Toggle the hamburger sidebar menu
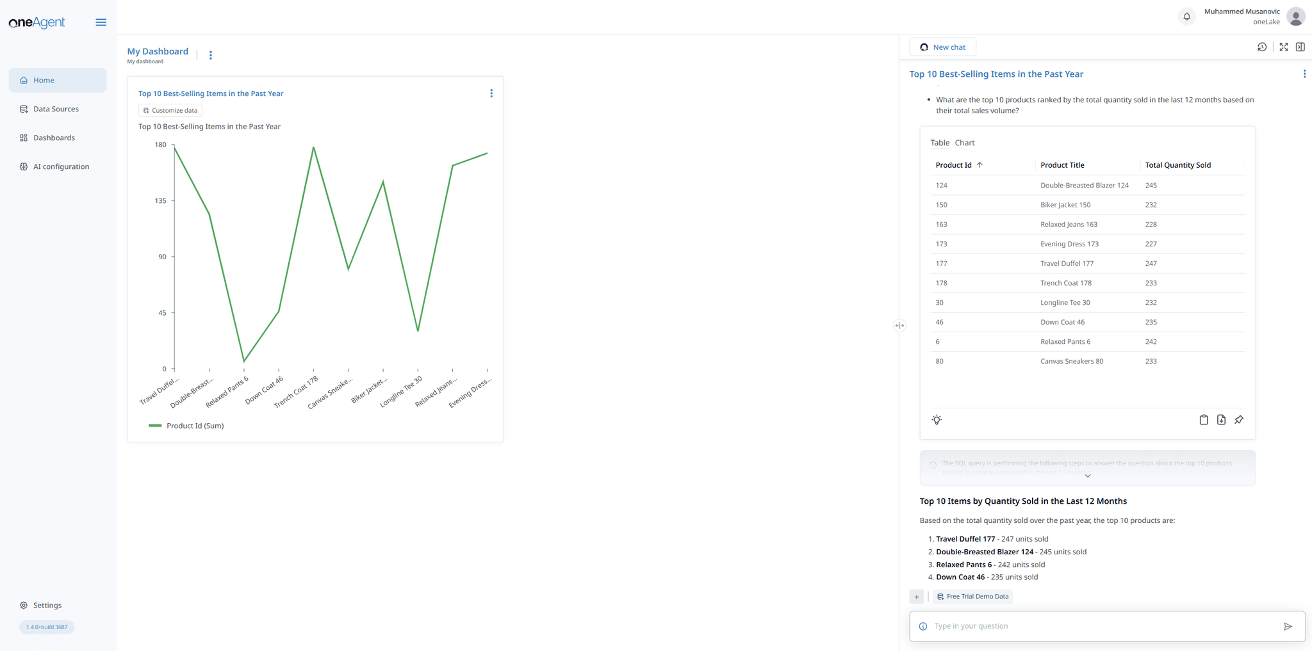The width and height of the screenshot is (1312, 651). pos(101,22)
